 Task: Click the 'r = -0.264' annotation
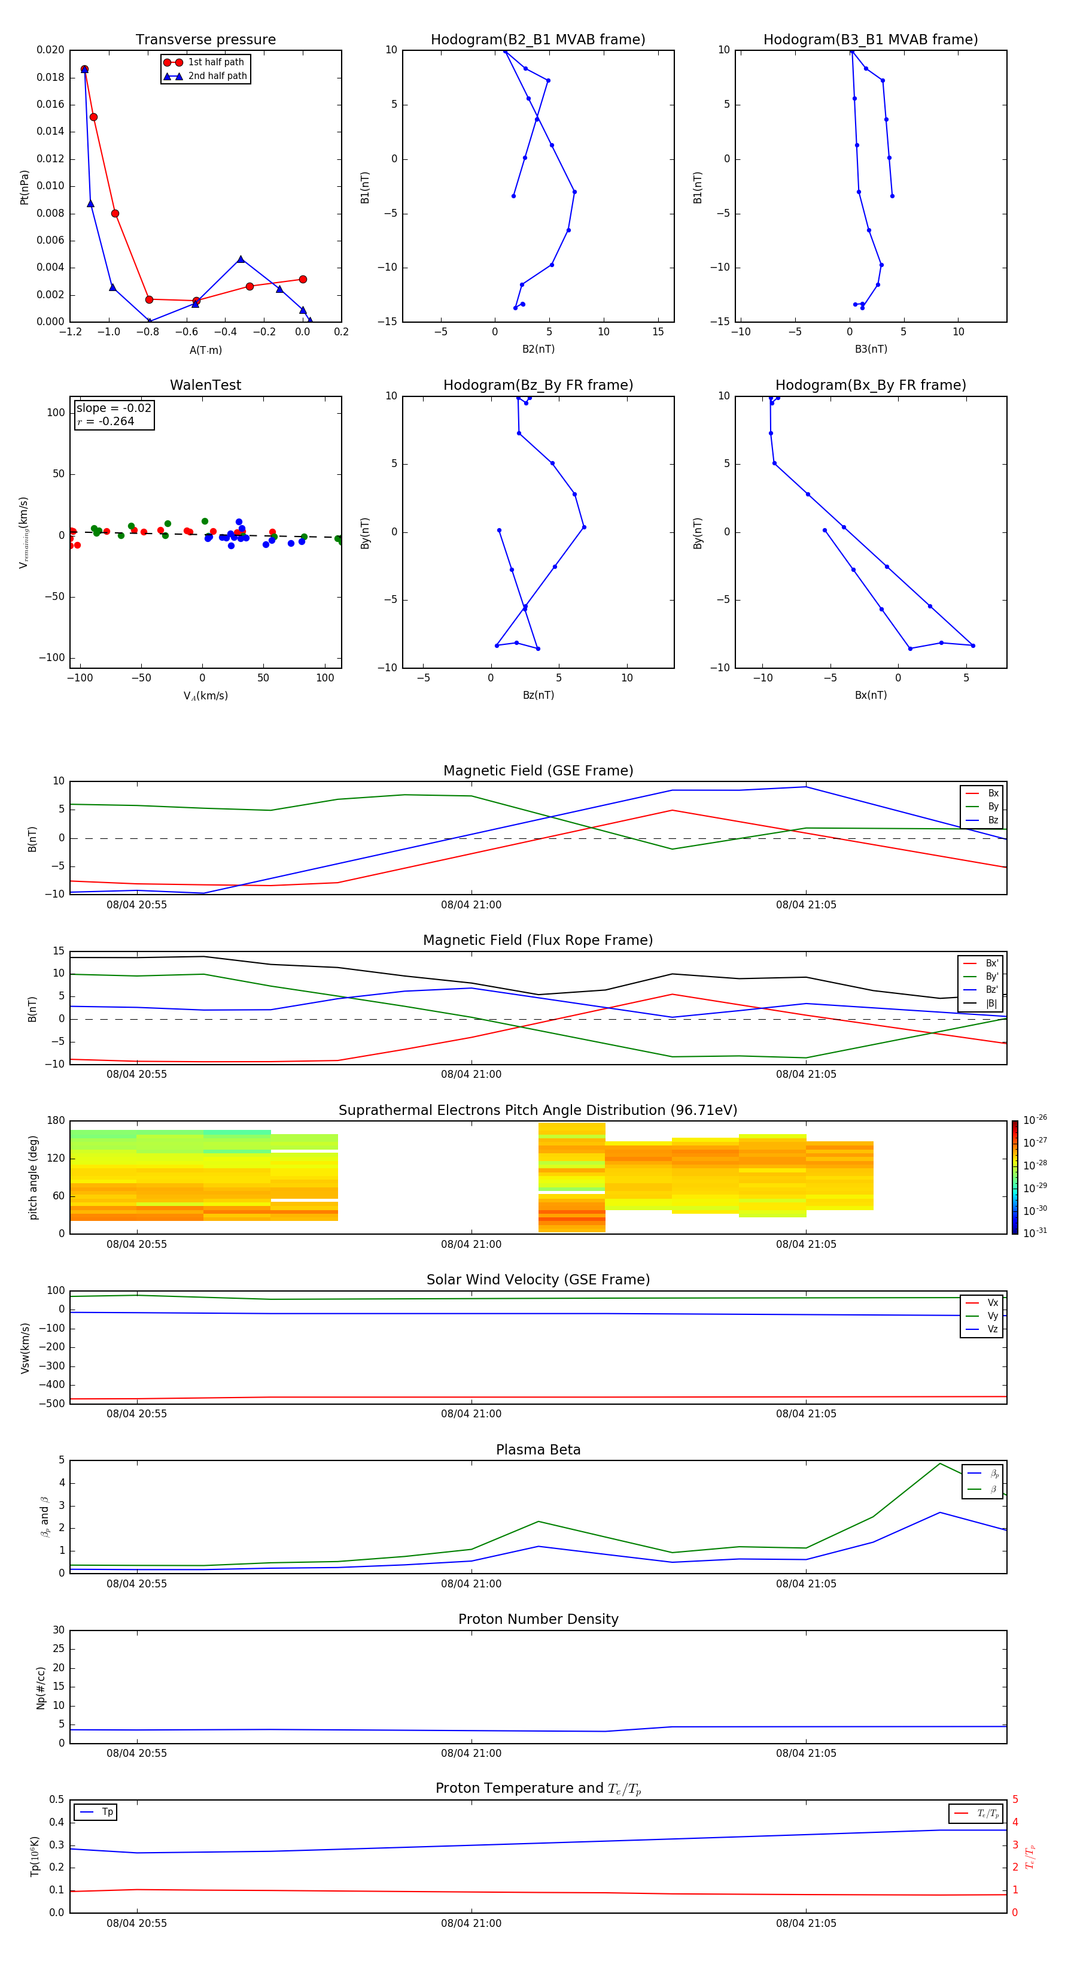click(106, 421)
